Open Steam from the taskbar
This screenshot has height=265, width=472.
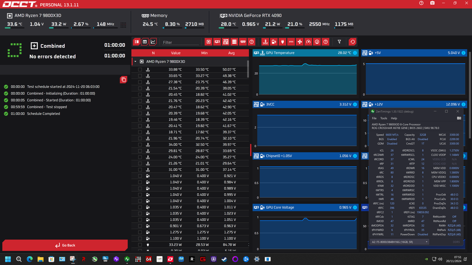[224, 259]
